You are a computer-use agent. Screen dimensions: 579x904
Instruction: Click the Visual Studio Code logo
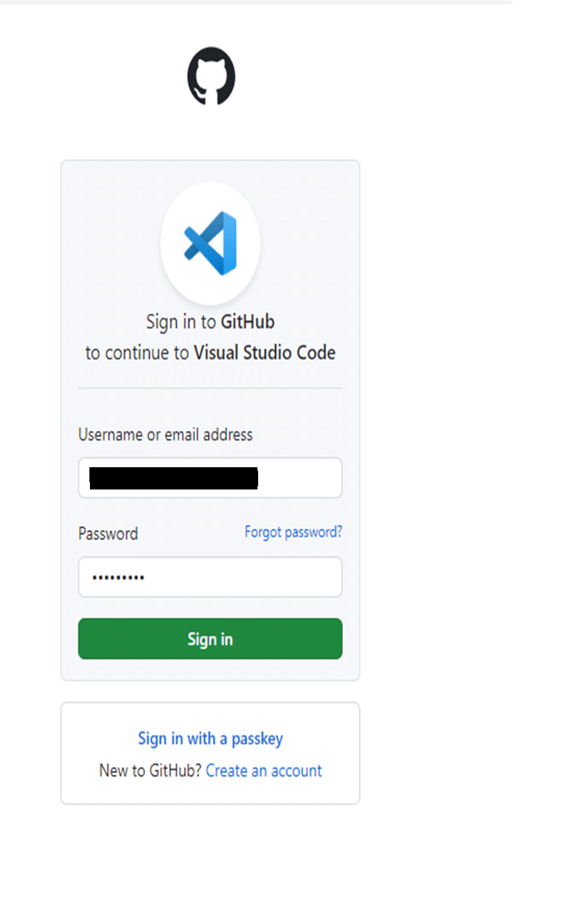click(x=210, y=243)
